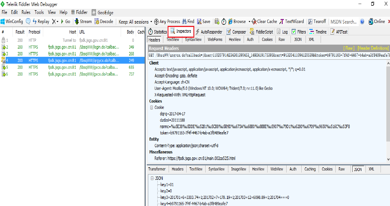Select response ImageView tab
This screenshot has height=206, width=390.
pos(239,169)
